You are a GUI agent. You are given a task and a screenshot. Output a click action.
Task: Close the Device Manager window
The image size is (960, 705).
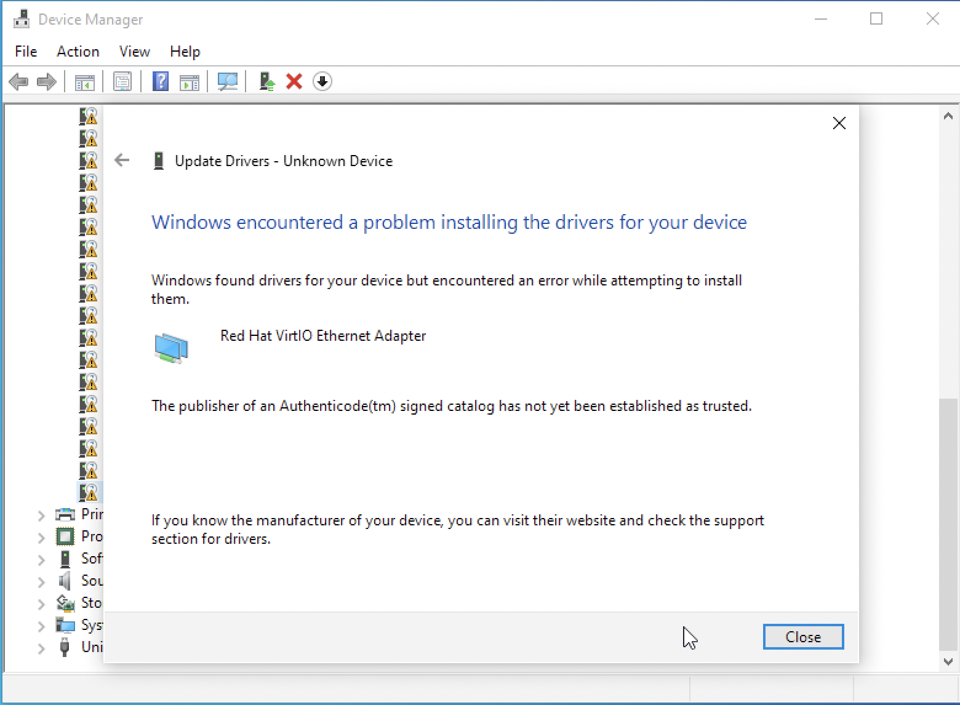(x=932, y=19)
